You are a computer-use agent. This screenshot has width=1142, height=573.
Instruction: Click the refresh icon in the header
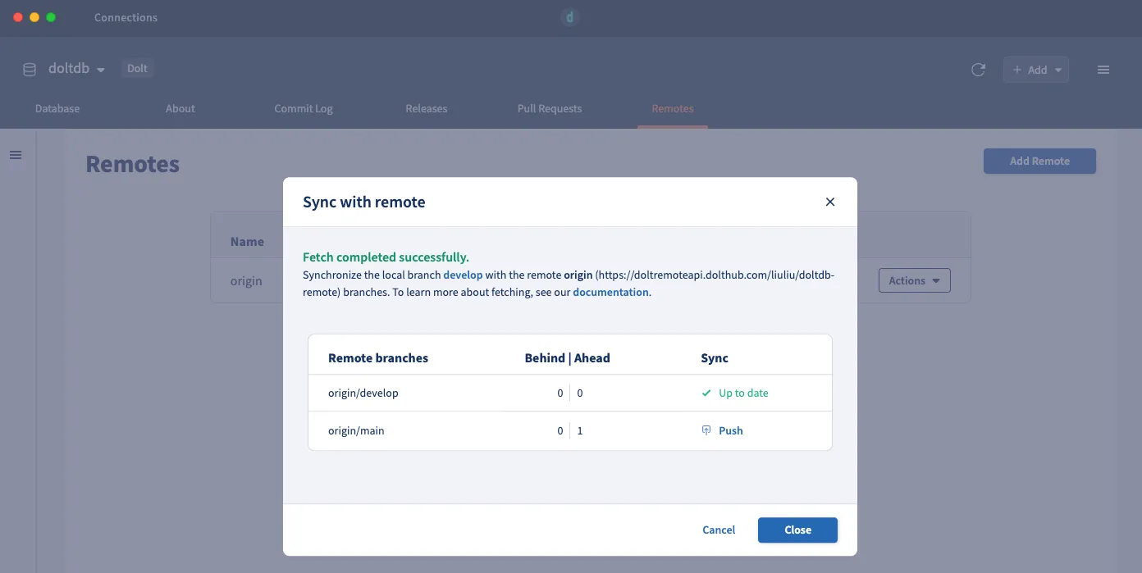tap(978, 70)
